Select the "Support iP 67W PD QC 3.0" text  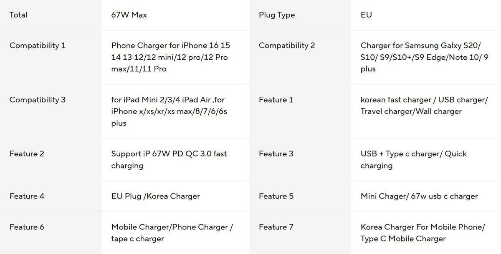pyautogui.click(x=169, y=160)
